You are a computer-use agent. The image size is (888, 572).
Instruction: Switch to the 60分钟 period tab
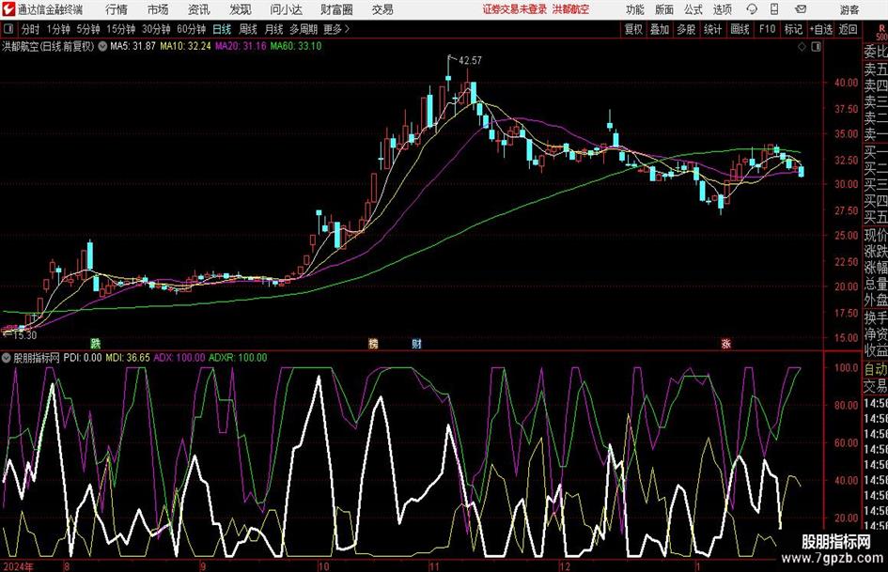pyautogui.click(x=191, y=29)
